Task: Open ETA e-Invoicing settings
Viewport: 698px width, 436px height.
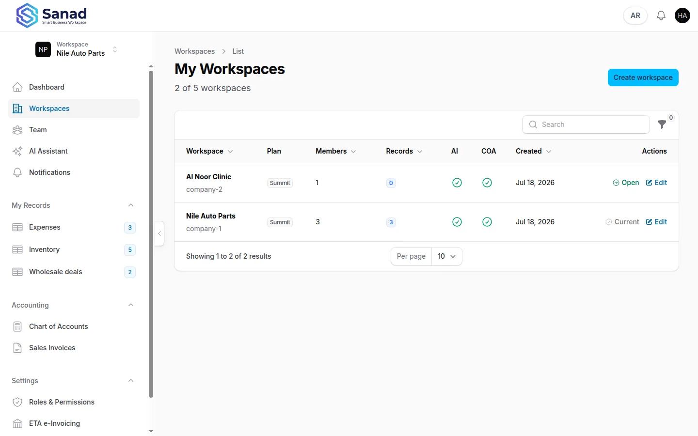Action: [x=74, y=423]
